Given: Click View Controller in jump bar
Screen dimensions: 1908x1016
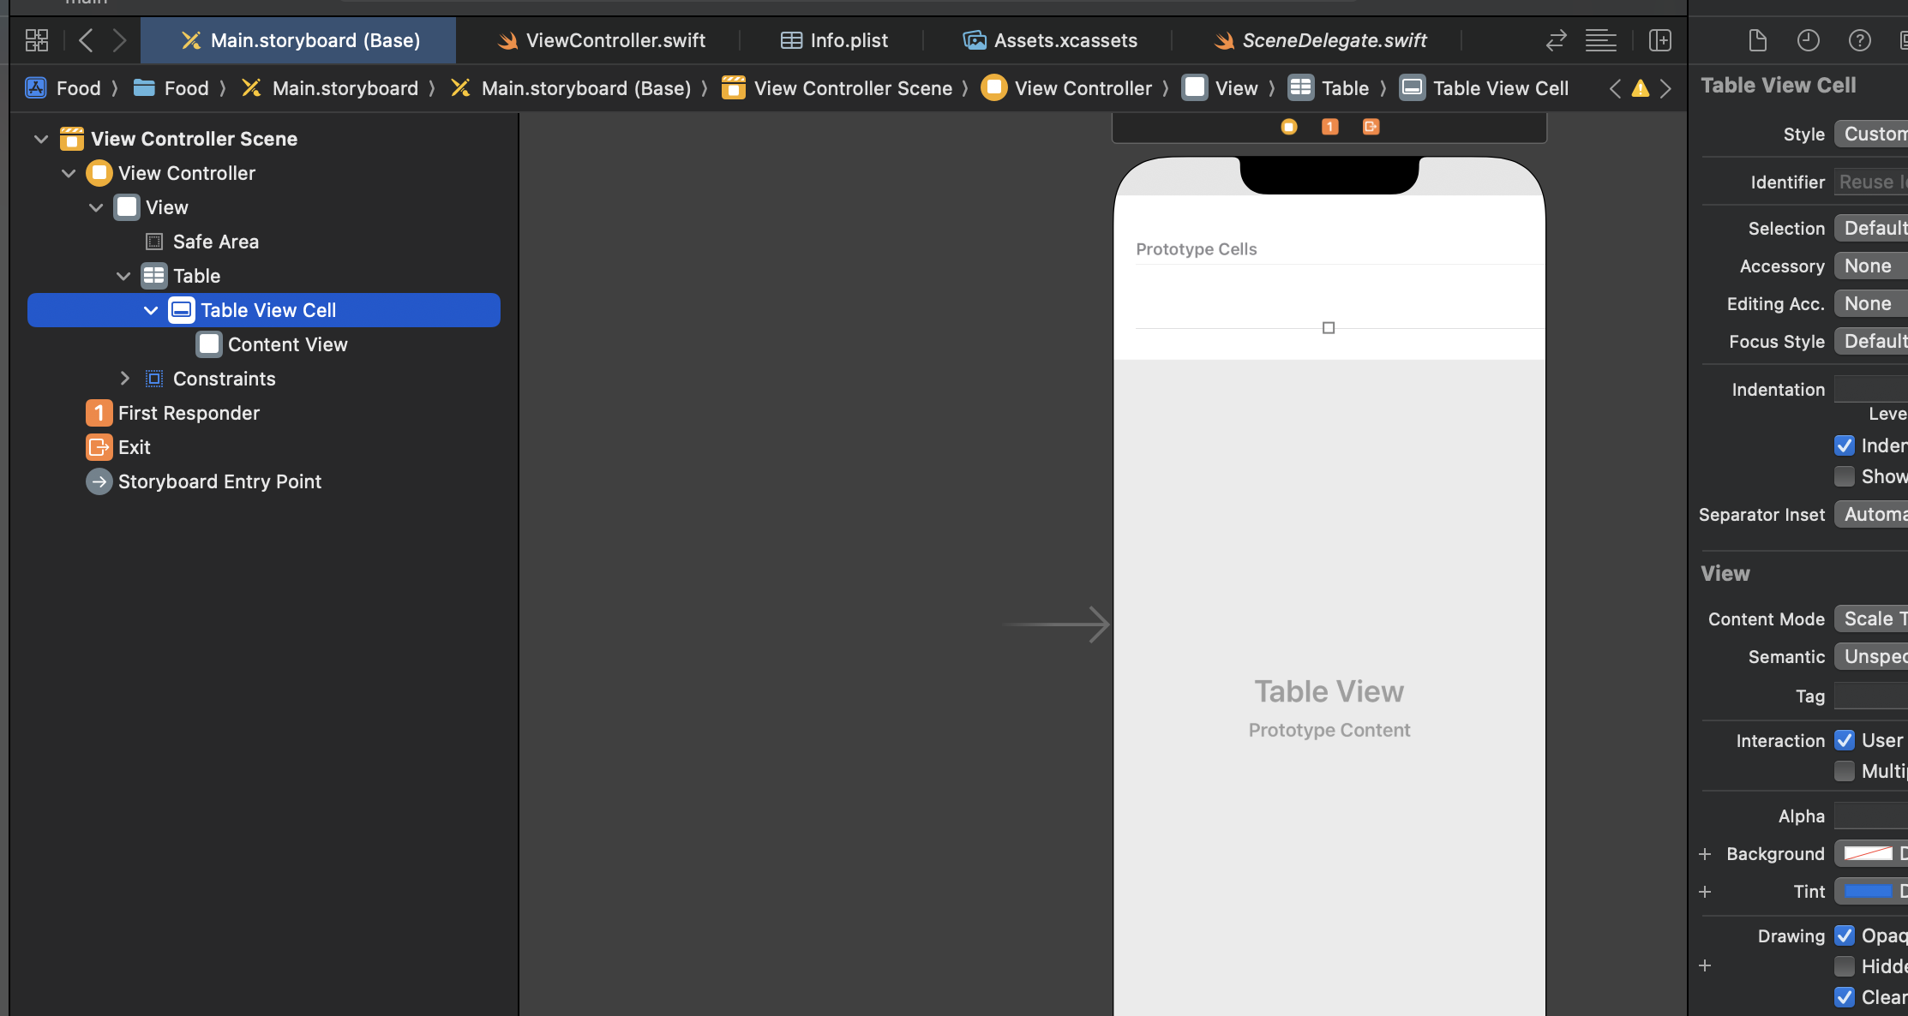Looking at the screenshot, I should 1066,88.
